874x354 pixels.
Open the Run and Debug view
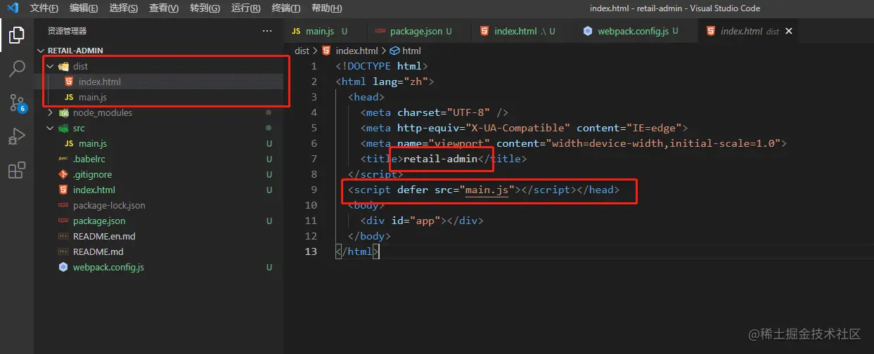(x=17, y=136)
